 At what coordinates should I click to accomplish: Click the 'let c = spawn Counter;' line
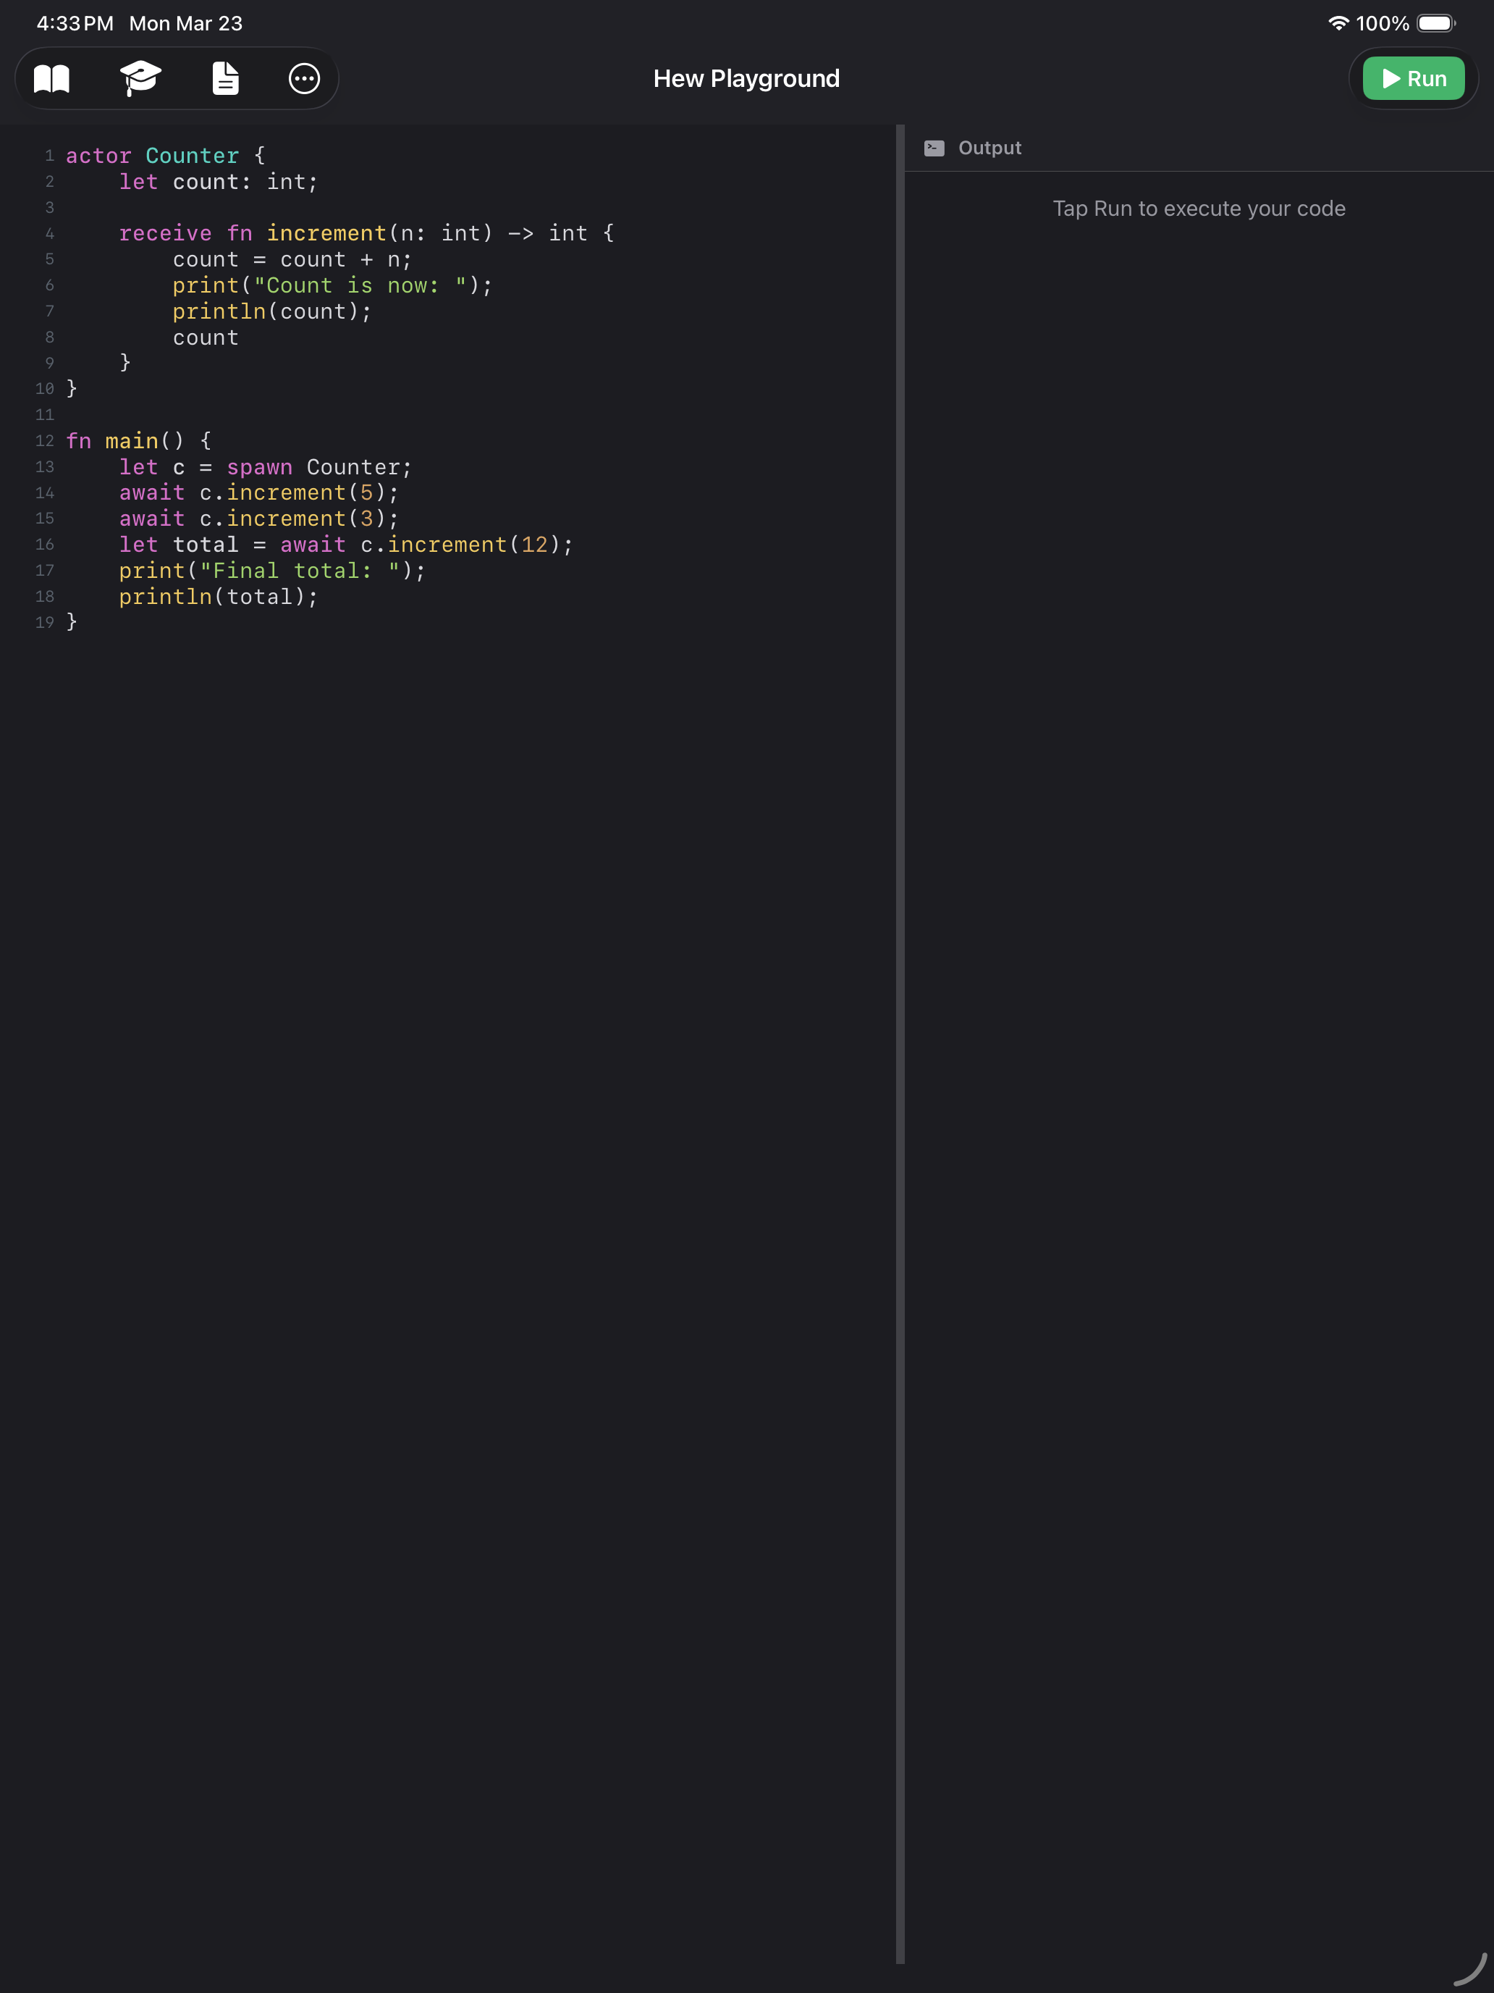click(x=266, y=468)
